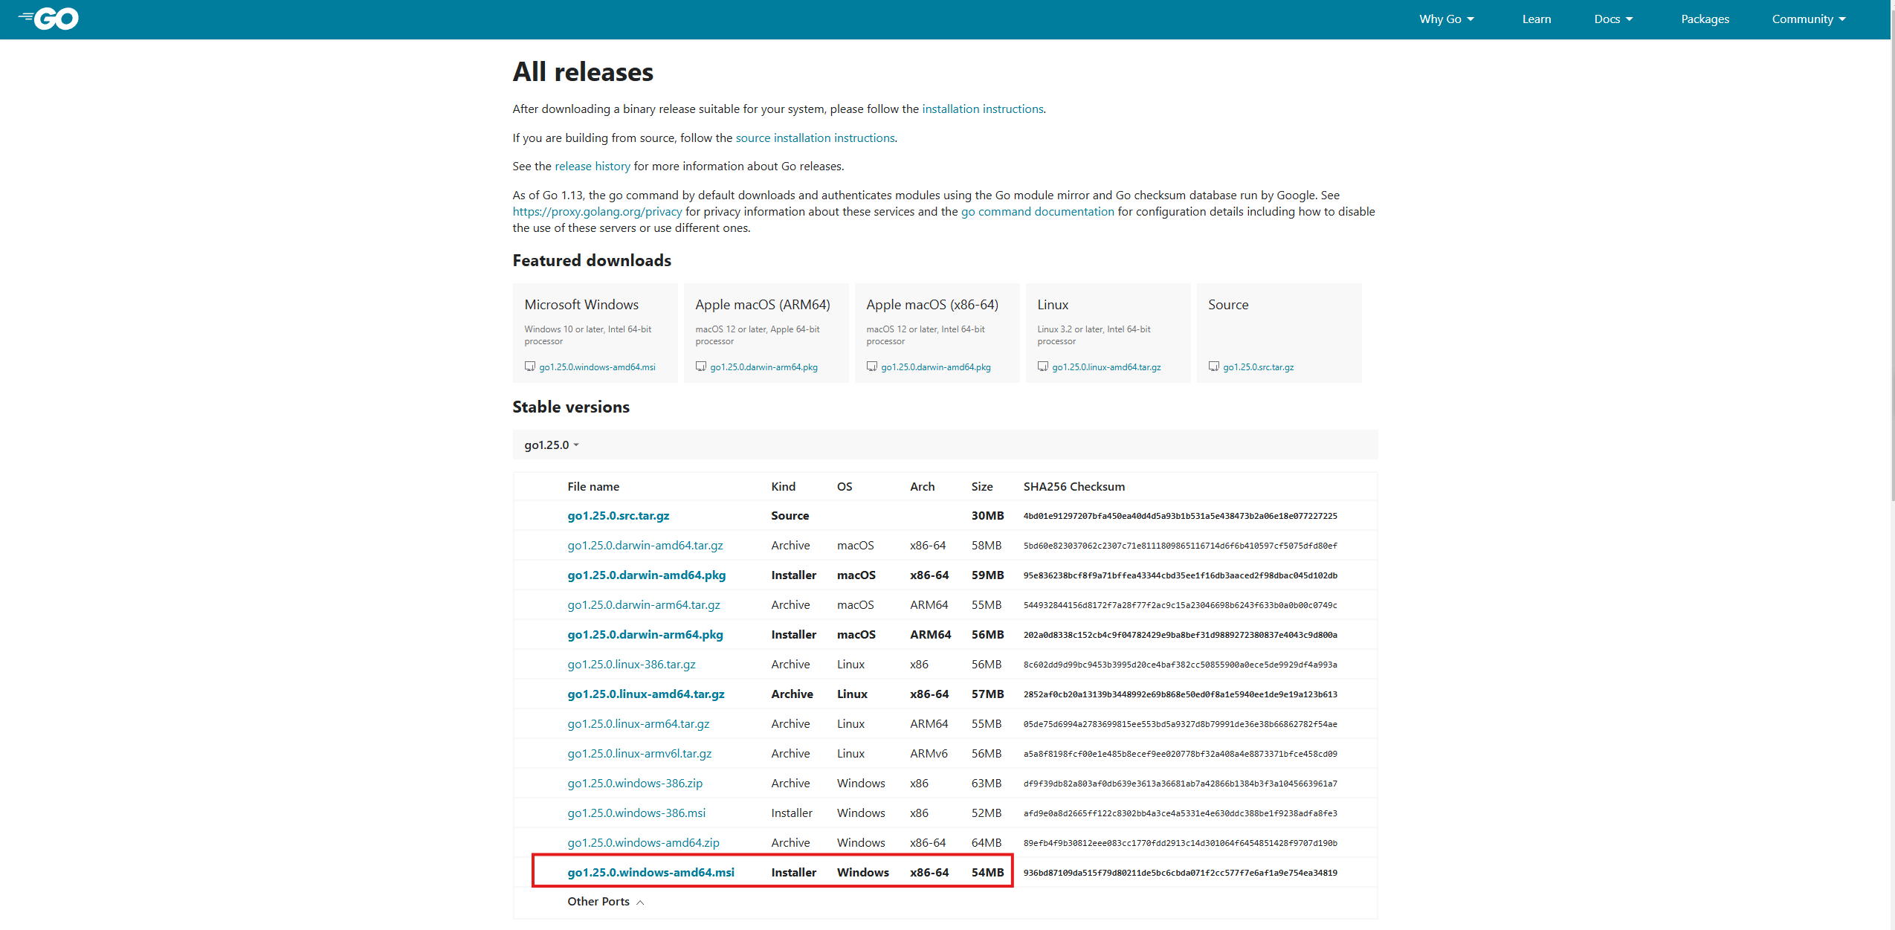Click go1.25.0.darwin-amd64.pkg in the table
Image resolution: width=1895 pixels, height=930 pixels.
[x=647, y=575]
